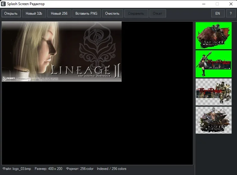Screen dimensions: 237x175
Task: Click the Сохранить button
Action: pos(136,13)
